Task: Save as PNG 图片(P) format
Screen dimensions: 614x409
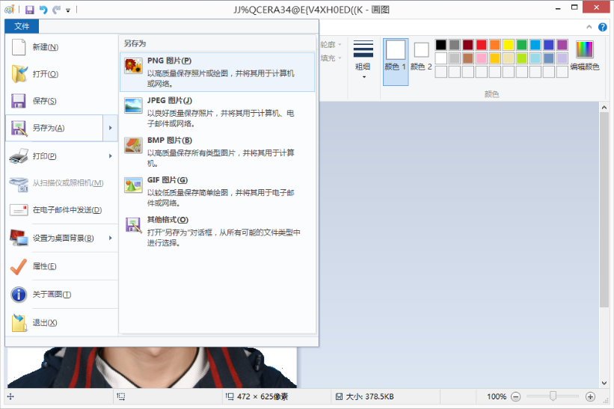Action: tap(218, 72)
